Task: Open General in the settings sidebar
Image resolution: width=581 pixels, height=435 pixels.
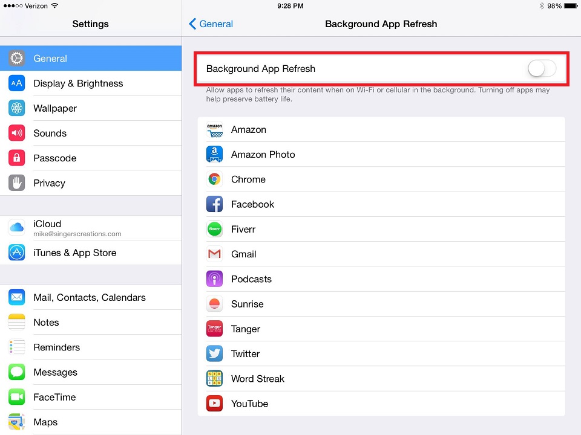Action: tap(91, 59)
